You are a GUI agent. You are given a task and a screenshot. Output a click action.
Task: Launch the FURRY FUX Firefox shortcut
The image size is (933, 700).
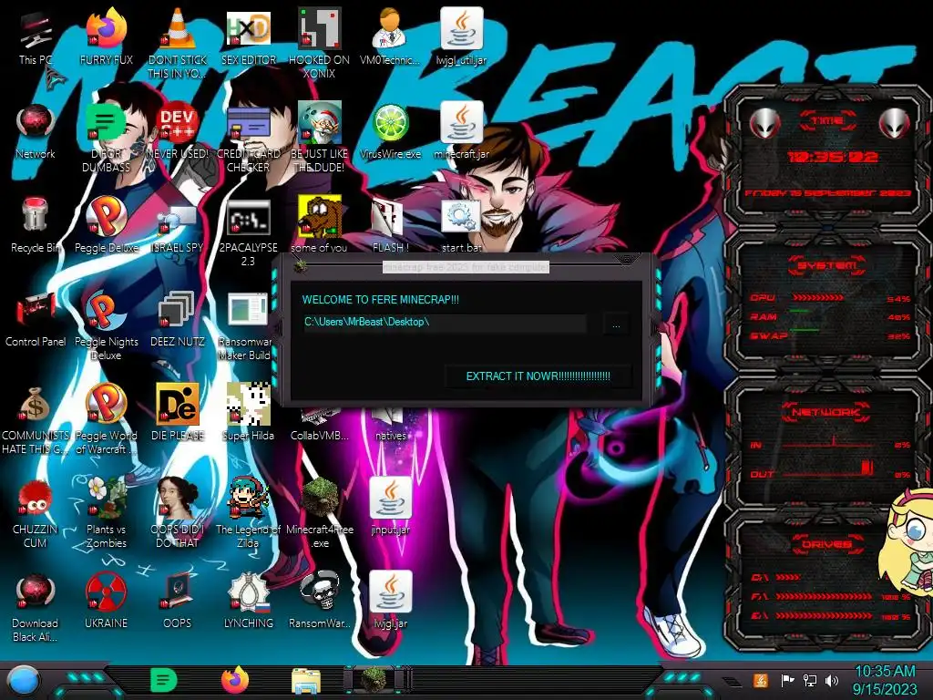coord(106,30)
